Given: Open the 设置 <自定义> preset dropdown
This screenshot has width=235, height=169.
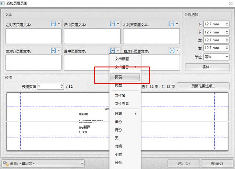Looking at the screenshot, I should pyautogui.click(x=43, y=163).
